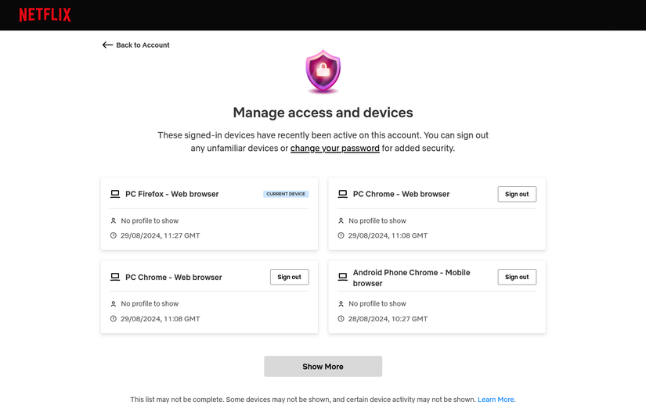646x416 pixels.
Task: Click the Current Device badge
Action: pyautogui.click(x=286, y=194)
